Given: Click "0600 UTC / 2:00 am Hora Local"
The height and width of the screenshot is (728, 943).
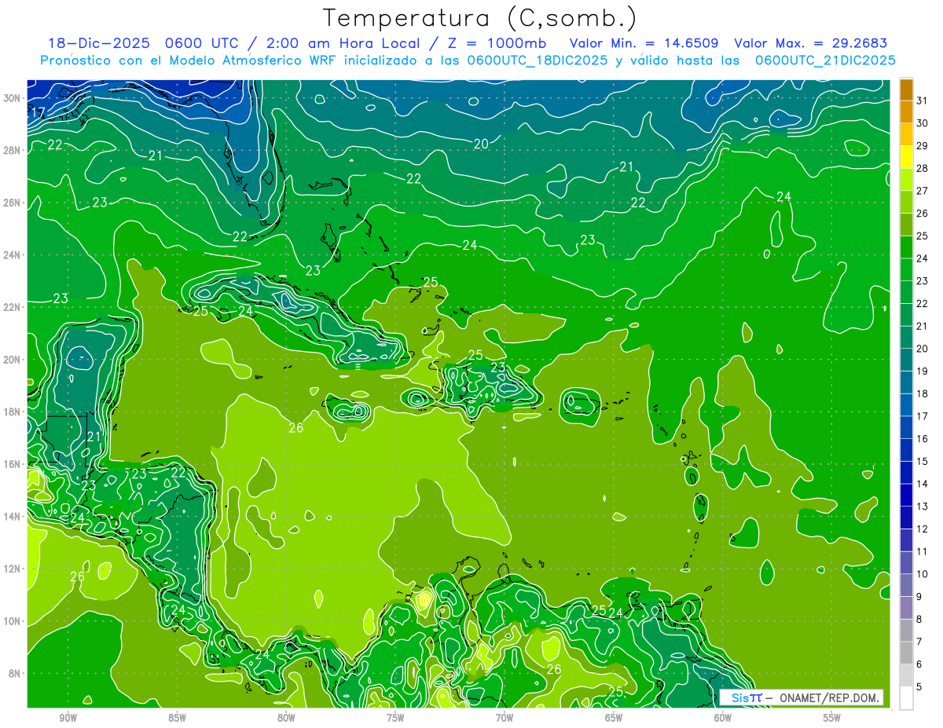Looking at the screenshot, I should pos(296,43).
